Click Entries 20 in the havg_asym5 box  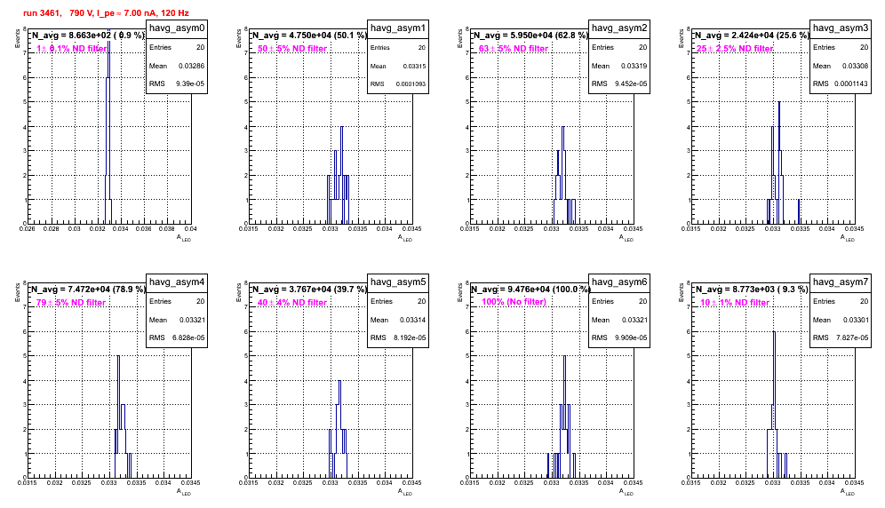pyautogui.click(x=398, y=301)
